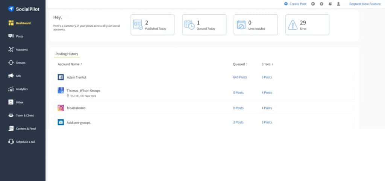Click icon for Thomas_Wilson Groups account
Screen dimensions: 385x181
coord(61,90)
